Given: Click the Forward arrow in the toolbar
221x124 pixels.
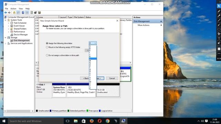Looking at the screenshot, I should 9,13.
